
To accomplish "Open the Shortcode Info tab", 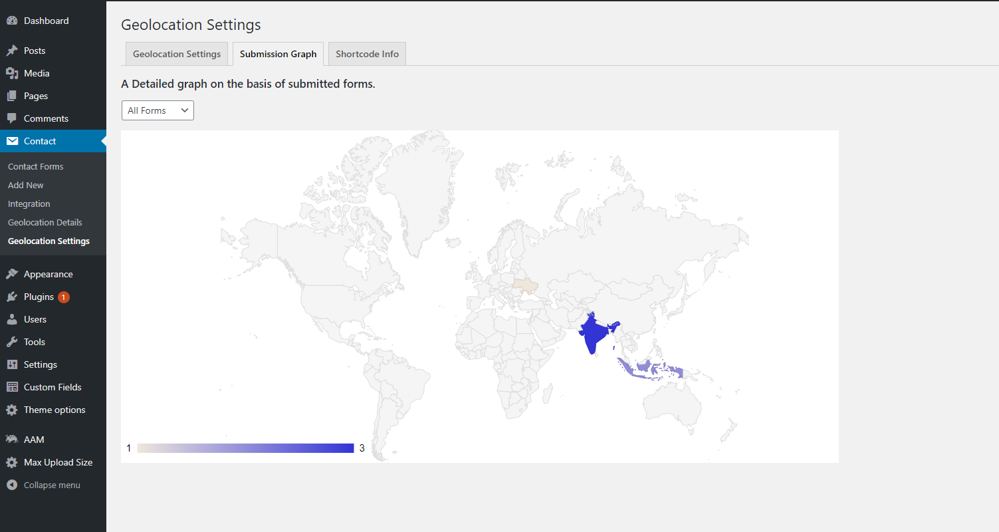I will point(367,55).
